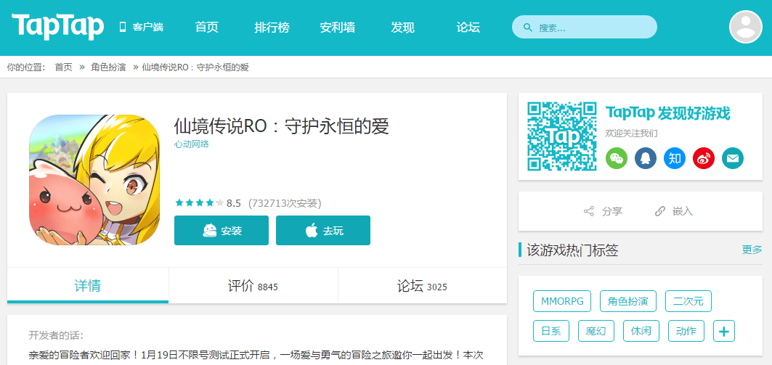Screen dimensions: 772x365
Task: Open the 发现 discover page
Action: (x=403, y=27)
